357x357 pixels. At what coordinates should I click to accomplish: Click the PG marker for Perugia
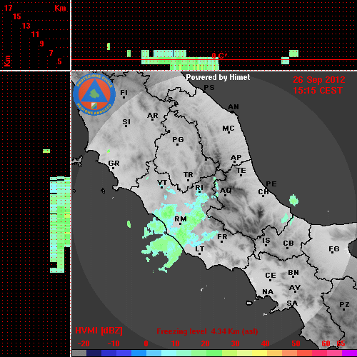(x=178, y=141)
